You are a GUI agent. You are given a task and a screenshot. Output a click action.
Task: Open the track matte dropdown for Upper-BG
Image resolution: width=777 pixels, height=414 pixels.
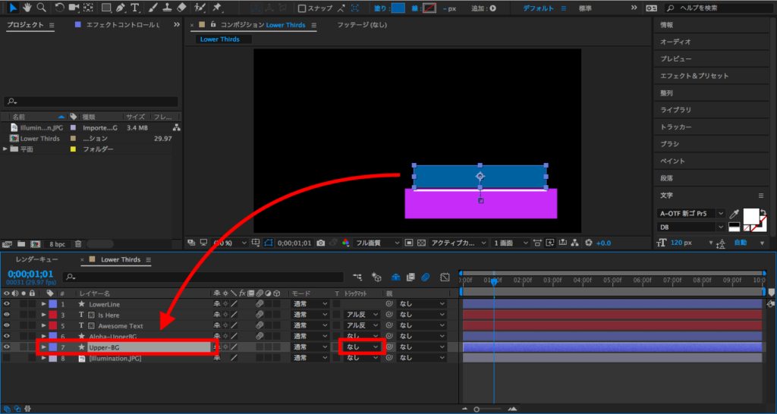click(x=361, y=347)
